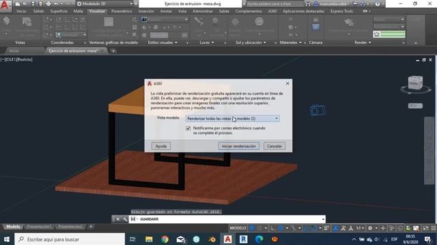The width and height of the screenshot is (437, 245).
Task: Close the A360 dialog with X
Action: (287, 83)
